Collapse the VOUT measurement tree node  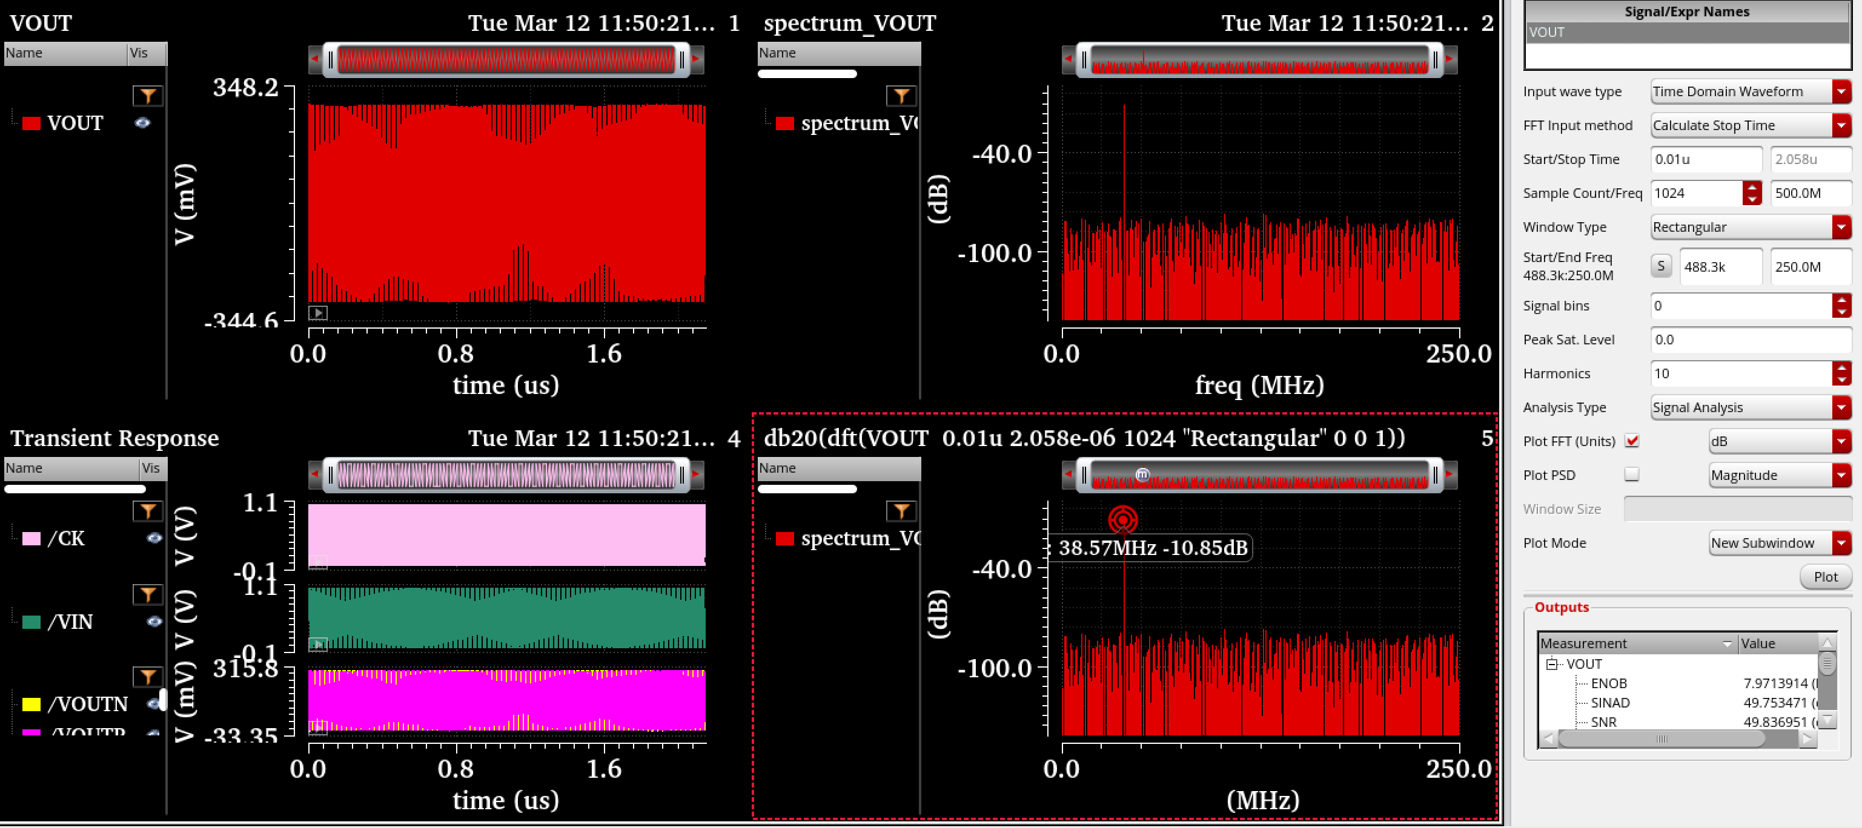[x=1551, y=664]
